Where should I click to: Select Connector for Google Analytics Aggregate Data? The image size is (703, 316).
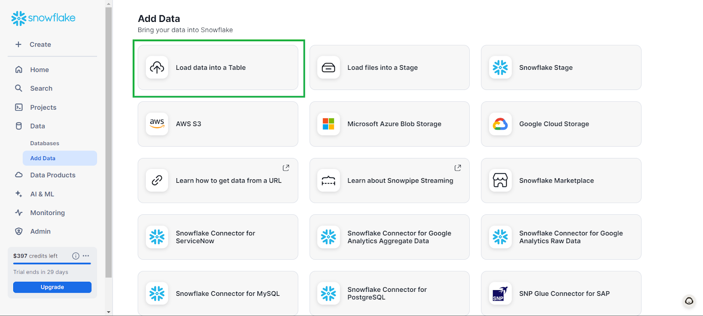(x=389, y=237)
